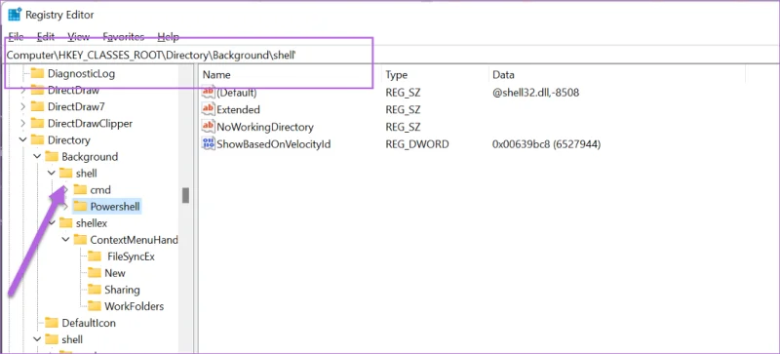Collapse the Background key
The image size is (780, 354).
coord(37,157)
